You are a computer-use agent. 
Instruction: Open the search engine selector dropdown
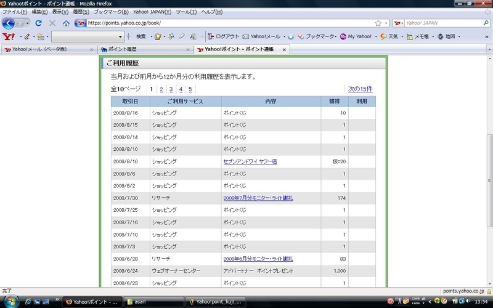[x=398, y=23]
